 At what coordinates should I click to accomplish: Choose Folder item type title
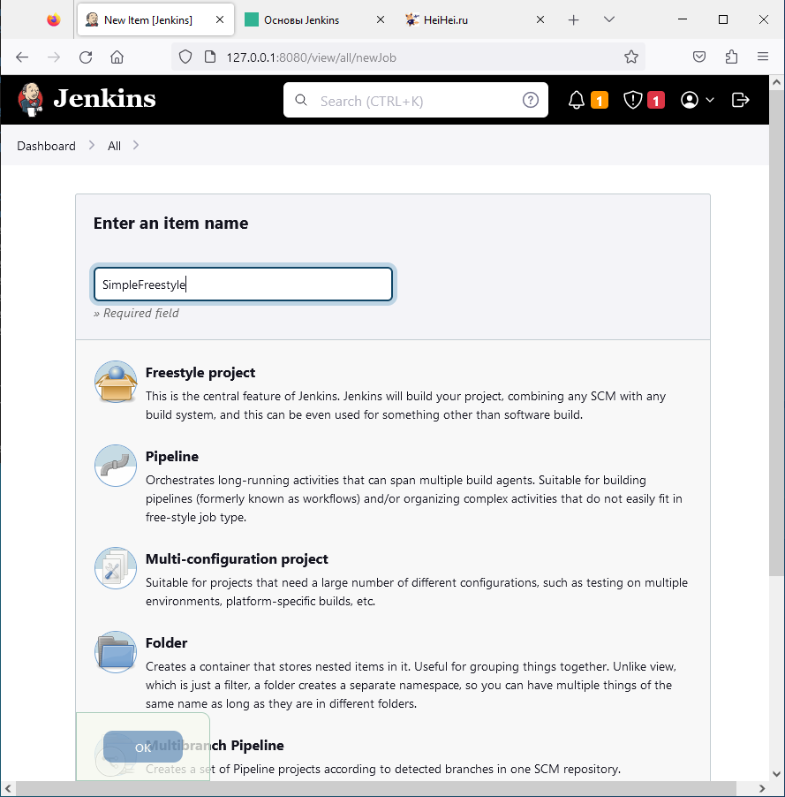pyautogui.click(x=166, y=643)
